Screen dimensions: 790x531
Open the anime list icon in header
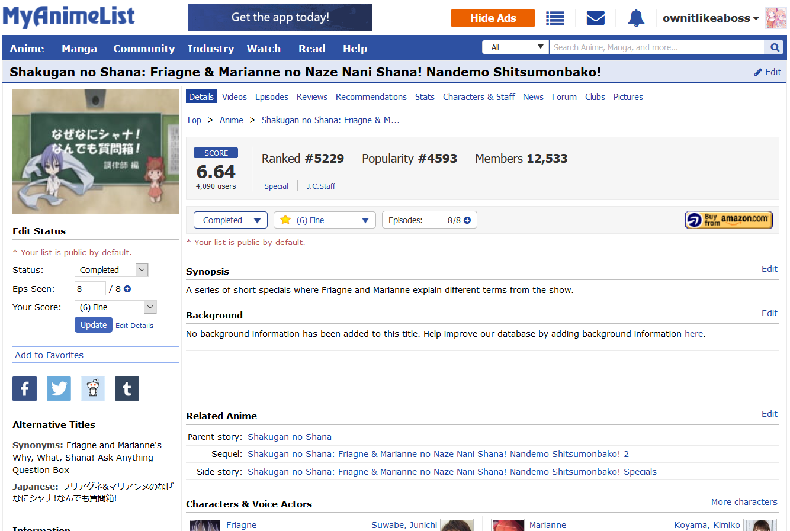[x=555, y=18]
